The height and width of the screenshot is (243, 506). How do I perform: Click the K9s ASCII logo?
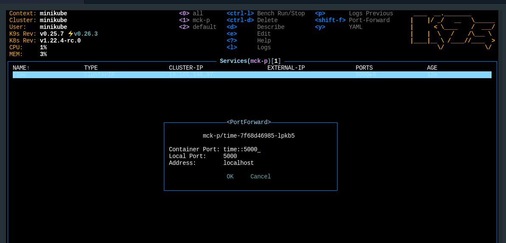[453, 31]
